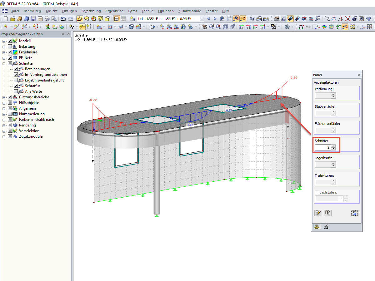This screenshot has height=281, width=375.
Task: Show next load case with right arrow
Action: 215,19
